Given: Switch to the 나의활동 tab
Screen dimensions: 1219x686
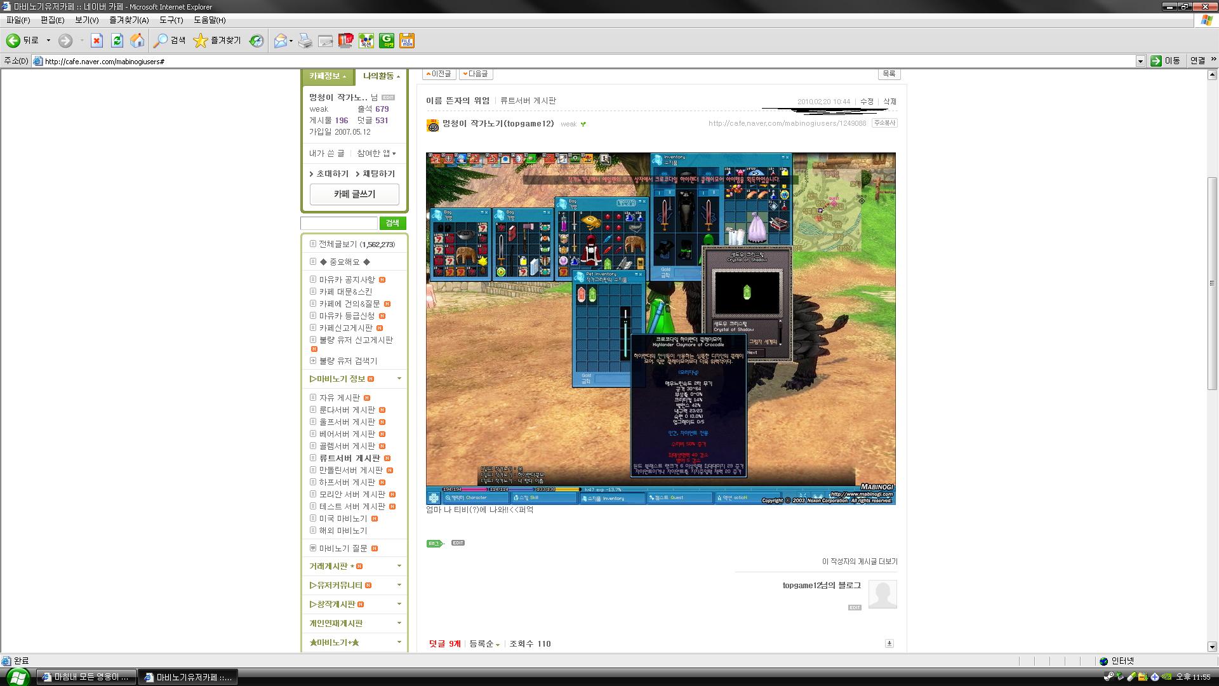Looking at the screenshot, I should pos(381,76).
